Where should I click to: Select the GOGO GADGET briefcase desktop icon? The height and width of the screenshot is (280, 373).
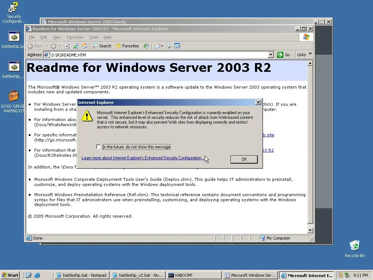point(13,102)
